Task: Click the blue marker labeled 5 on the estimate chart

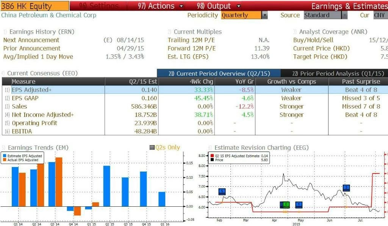Action: pyautogui.click(x=222, y=191)
